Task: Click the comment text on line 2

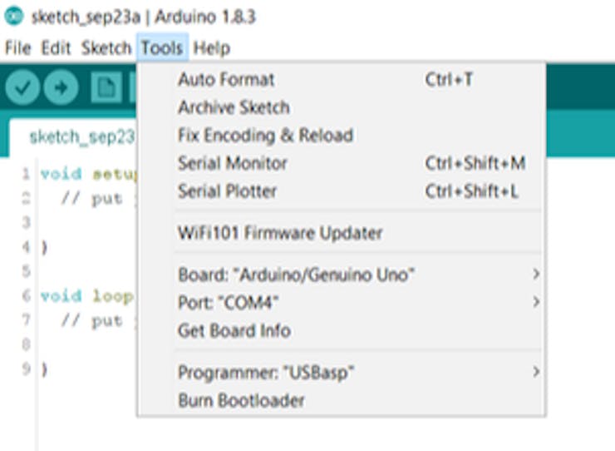Action: click(x=98, y=199)
